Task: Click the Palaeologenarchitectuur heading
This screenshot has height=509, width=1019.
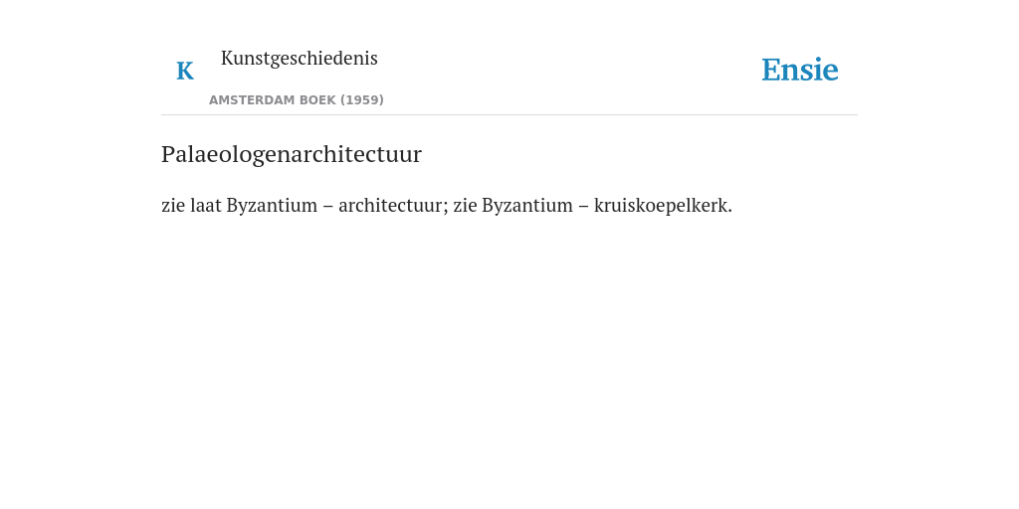Action: tap(292, 154)
